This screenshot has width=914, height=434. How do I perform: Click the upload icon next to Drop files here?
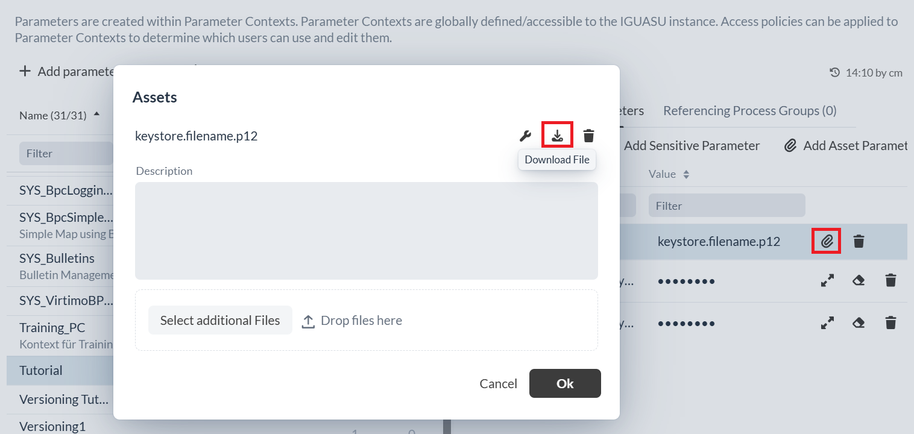[x=308, y=321]
